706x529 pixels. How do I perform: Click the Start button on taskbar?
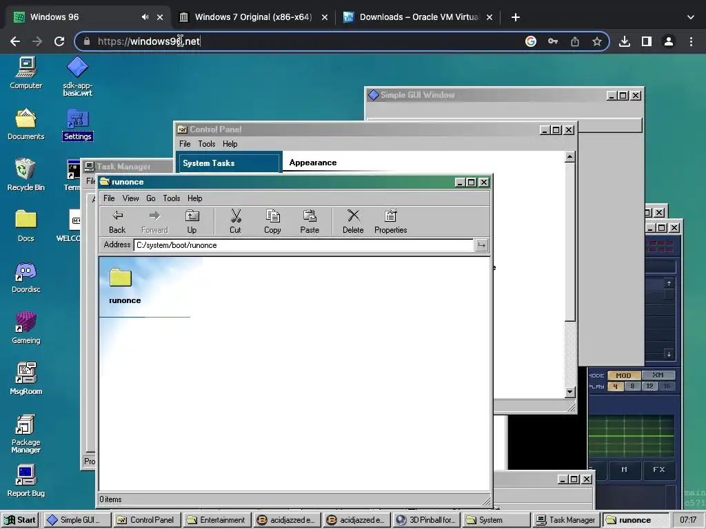point(20,520)
